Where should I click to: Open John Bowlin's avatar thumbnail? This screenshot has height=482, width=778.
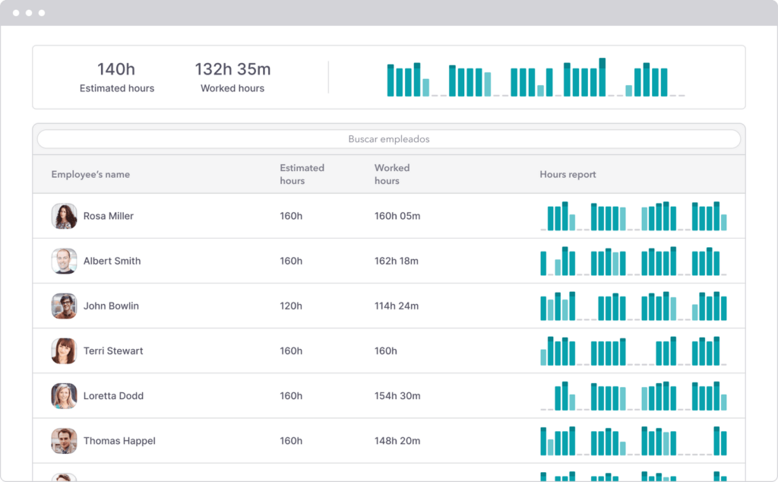64,306
